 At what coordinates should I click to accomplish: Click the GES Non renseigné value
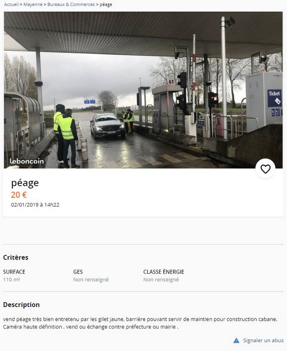point(91,280)
